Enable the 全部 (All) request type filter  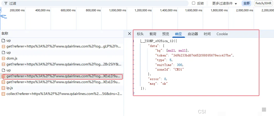click(x=246, y=3)
